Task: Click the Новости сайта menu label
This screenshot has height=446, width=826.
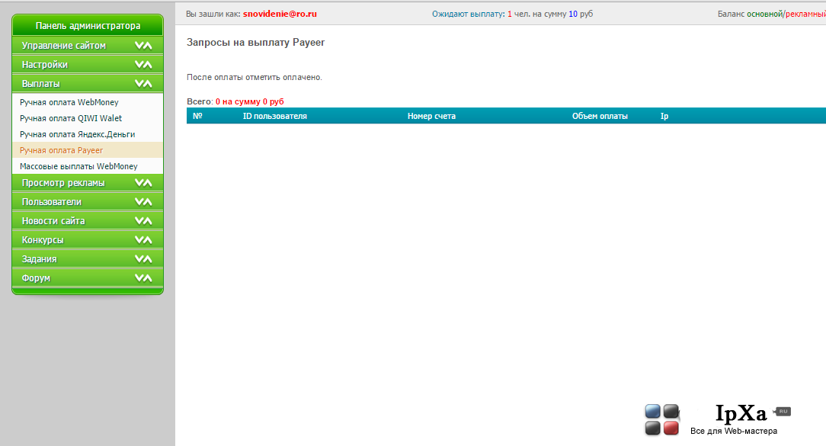Action: [x=53, y=221]
